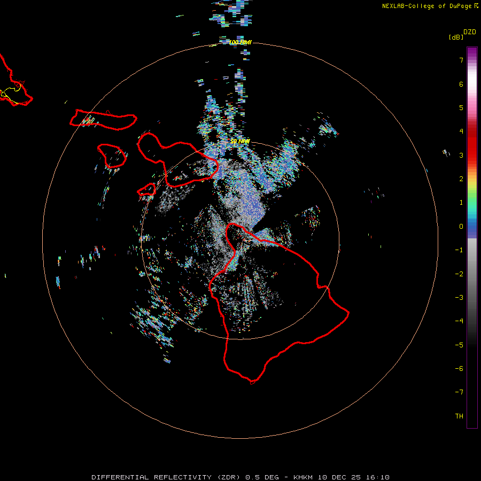The width and height of the screenshot is (481, 481).
Task: Select the 7 tick label on the scale
Action: [461, 60]
